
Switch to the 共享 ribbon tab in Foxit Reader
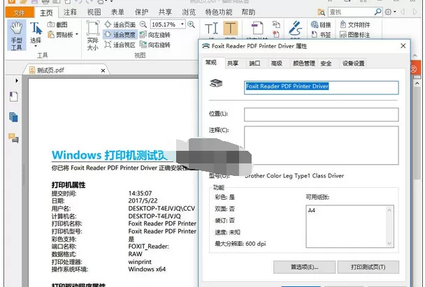tap(165, 12)
